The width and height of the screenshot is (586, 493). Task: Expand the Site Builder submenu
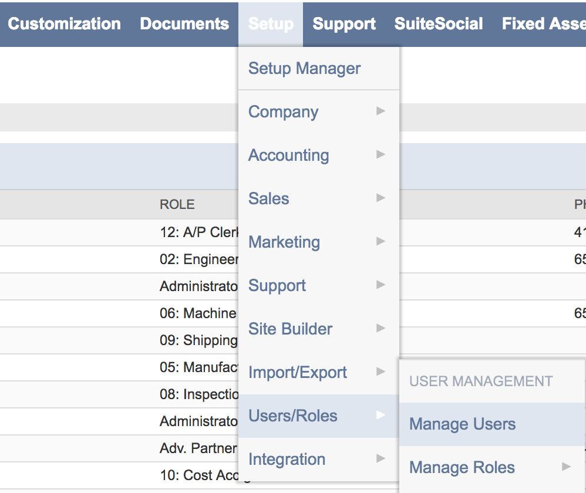[290, 329]
